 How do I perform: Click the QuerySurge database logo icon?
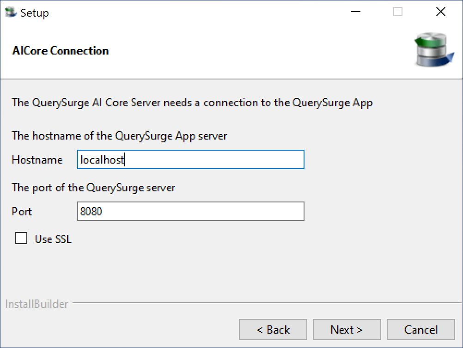(434, 49)
